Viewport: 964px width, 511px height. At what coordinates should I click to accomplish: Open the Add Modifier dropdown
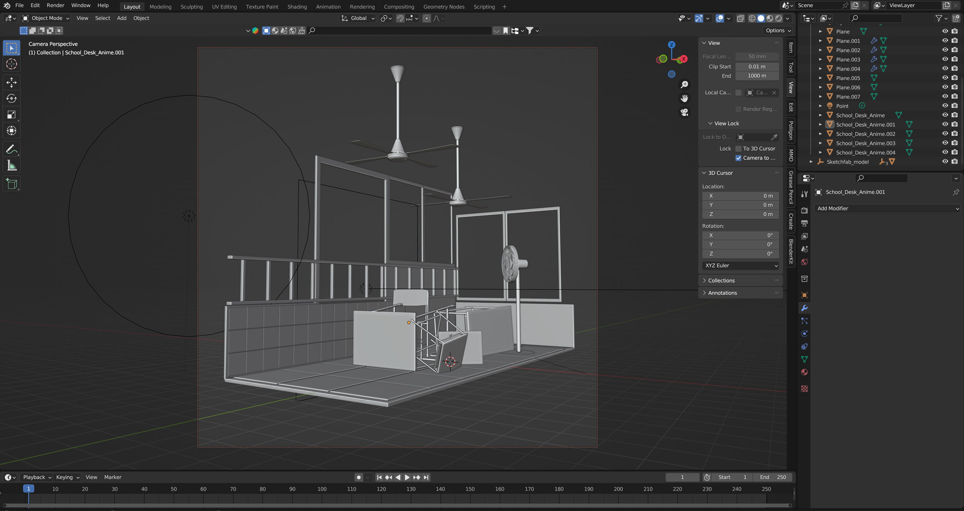tap(887, 209)
